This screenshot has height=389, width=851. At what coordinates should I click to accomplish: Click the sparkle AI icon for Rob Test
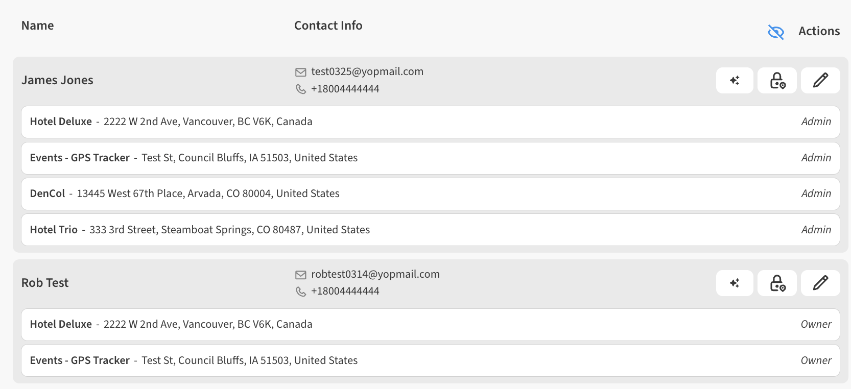[x=735, y=283]
